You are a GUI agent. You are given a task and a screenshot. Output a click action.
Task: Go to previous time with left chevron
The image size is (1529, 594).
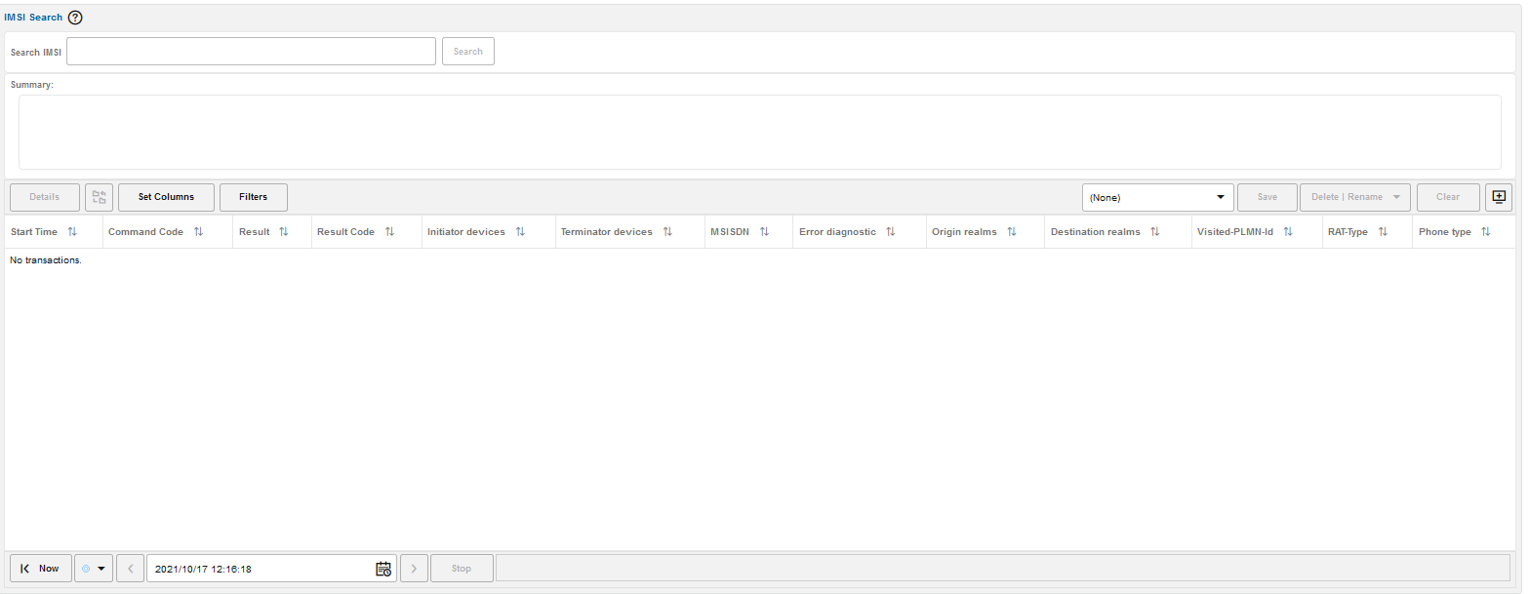pos(131,569)
